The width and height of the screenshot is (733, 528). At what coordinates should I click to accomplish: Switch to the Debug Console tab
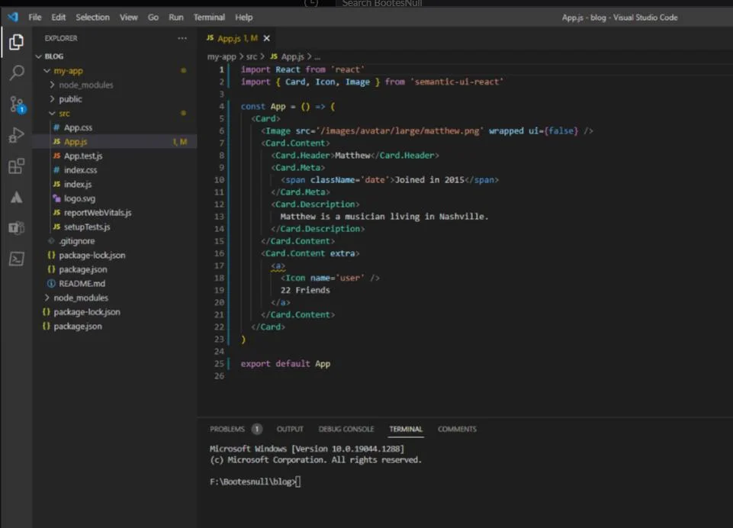(x=346, y=430)
